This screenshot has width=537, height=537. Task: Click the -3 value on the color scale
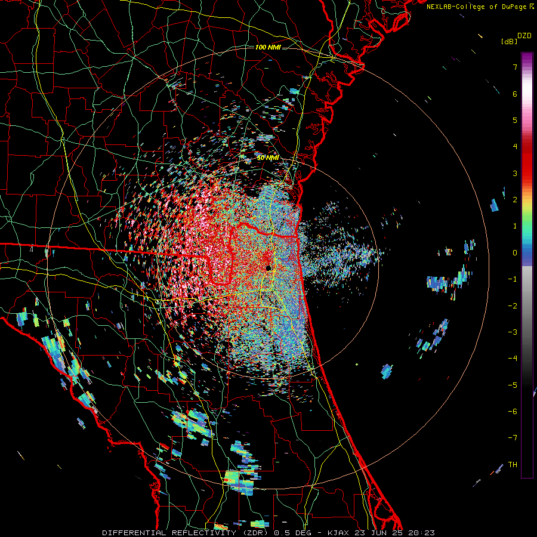[x=513, y=332]
